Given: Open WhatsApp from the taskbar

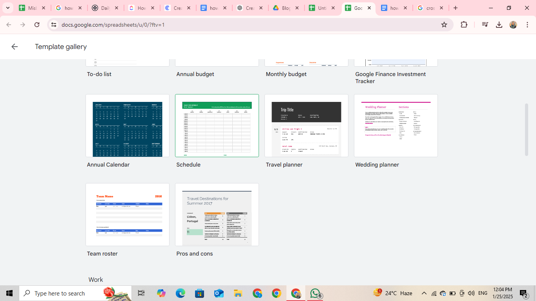Looking at the screenshot, I should pyautogui.click(x=315, y=293).
